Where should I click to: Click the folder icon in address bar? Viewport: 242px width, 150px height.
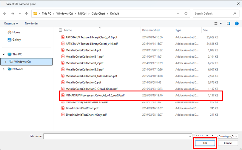click(35, 13)
